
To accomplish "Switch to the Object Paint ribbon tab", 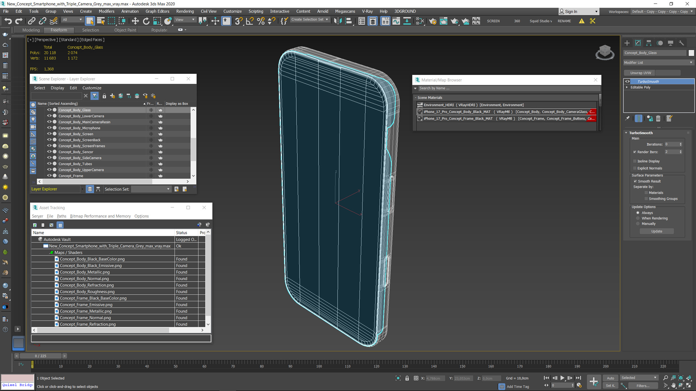I will click(x=125, y=30).
